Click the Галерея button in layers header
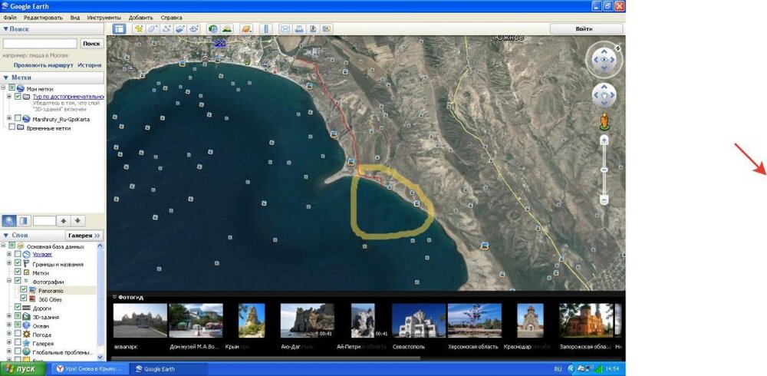767x376 pixels. (84, 236)
